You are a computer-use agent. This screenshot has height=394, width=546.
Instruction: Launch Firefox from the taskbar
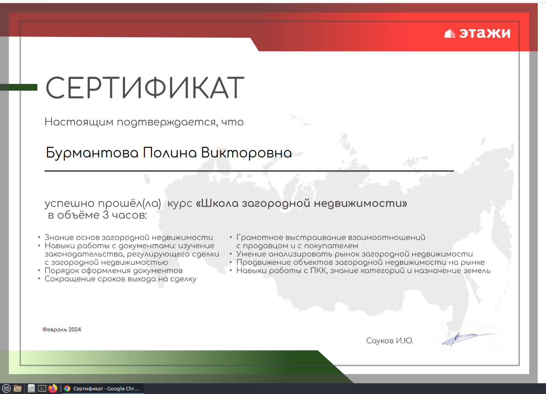coord(53,388)
